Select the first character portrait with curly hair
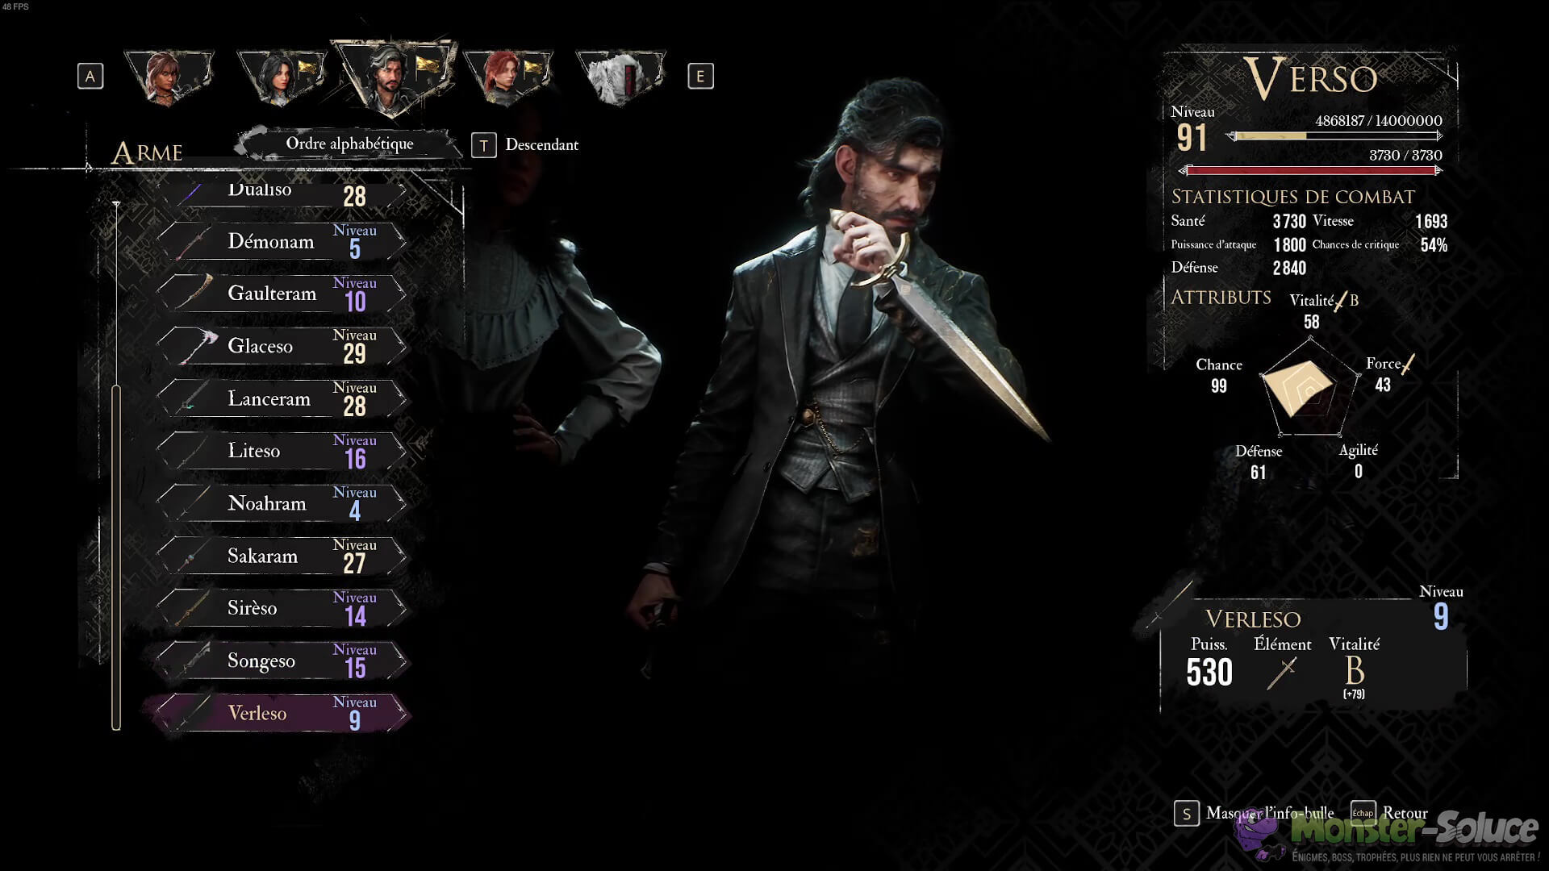 point(169,77)
